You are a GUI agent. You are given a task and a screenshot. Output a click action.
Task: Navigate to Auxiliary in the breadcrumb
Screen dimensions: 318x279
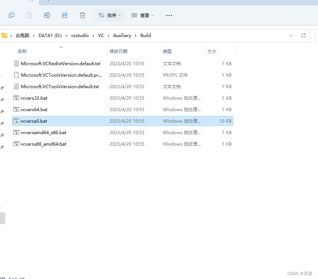[122, 36]
